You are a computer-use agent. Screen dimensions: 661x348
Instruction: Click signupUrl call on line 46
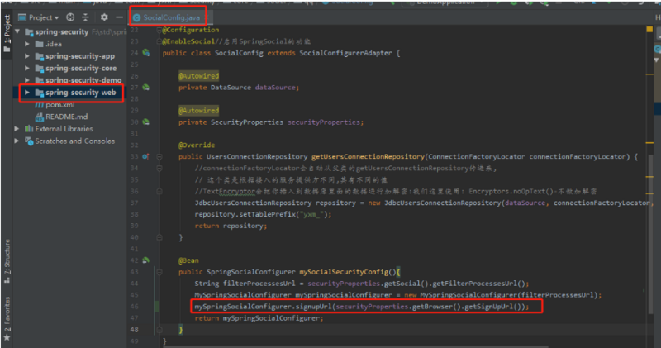[313, 307]
